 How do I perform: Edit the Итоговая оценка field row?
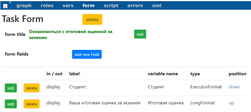[x=11, y=104]
